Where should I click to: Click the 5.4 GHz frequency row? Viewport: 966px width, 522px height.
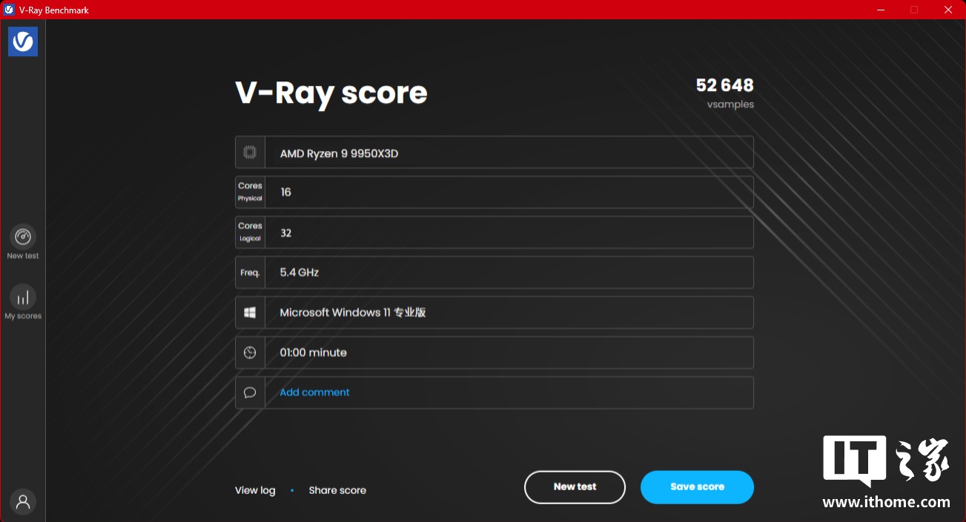509,272
